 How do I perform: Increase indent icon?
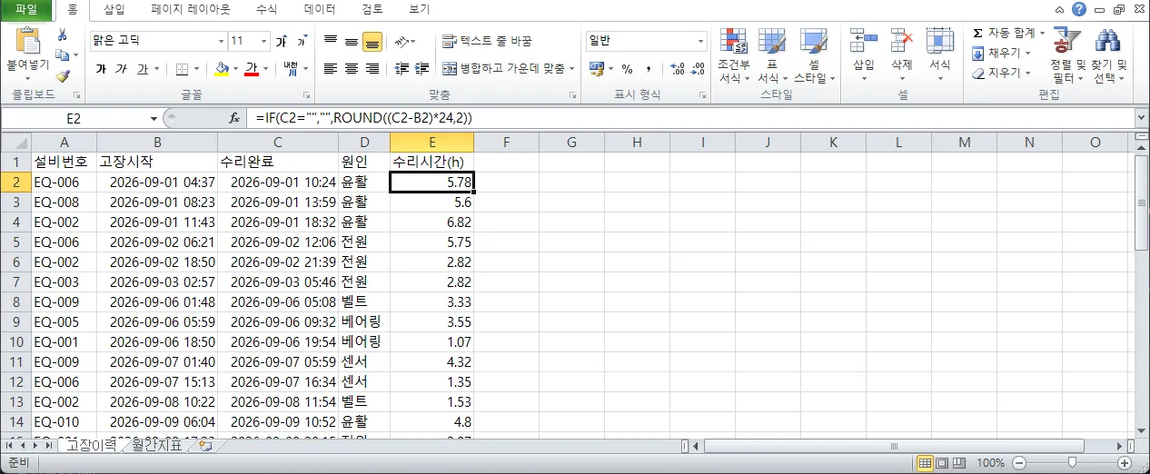[x=421, y=69]
